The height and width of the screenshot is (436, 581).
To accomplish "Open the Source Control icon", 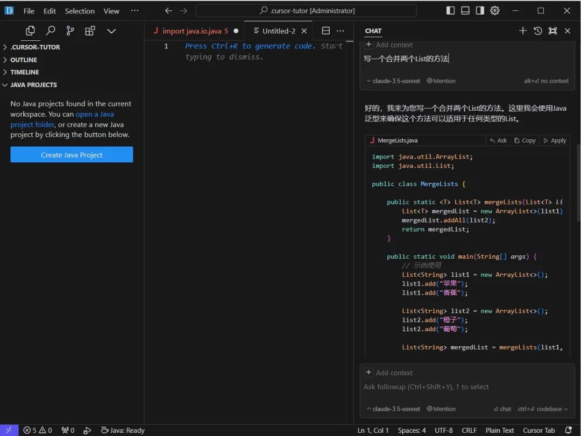I will (70, 31).
